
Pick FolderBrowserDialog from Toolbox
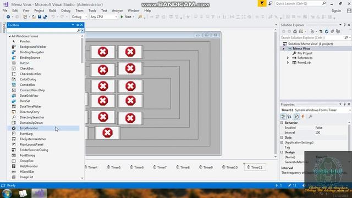click(x=34, y=150)
